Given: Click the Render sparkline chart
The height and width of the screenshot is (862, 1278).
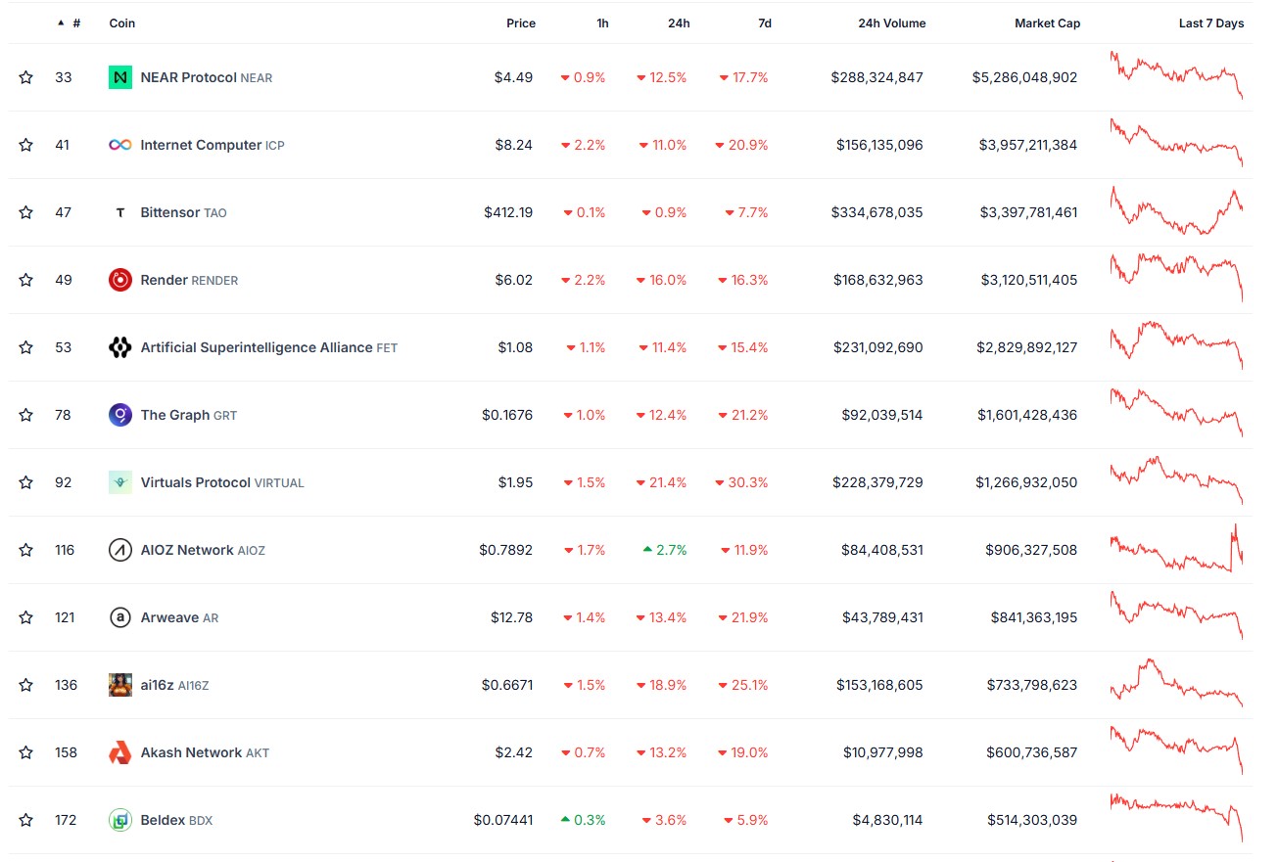Looking at the screenshot, I should [1176, 278].
